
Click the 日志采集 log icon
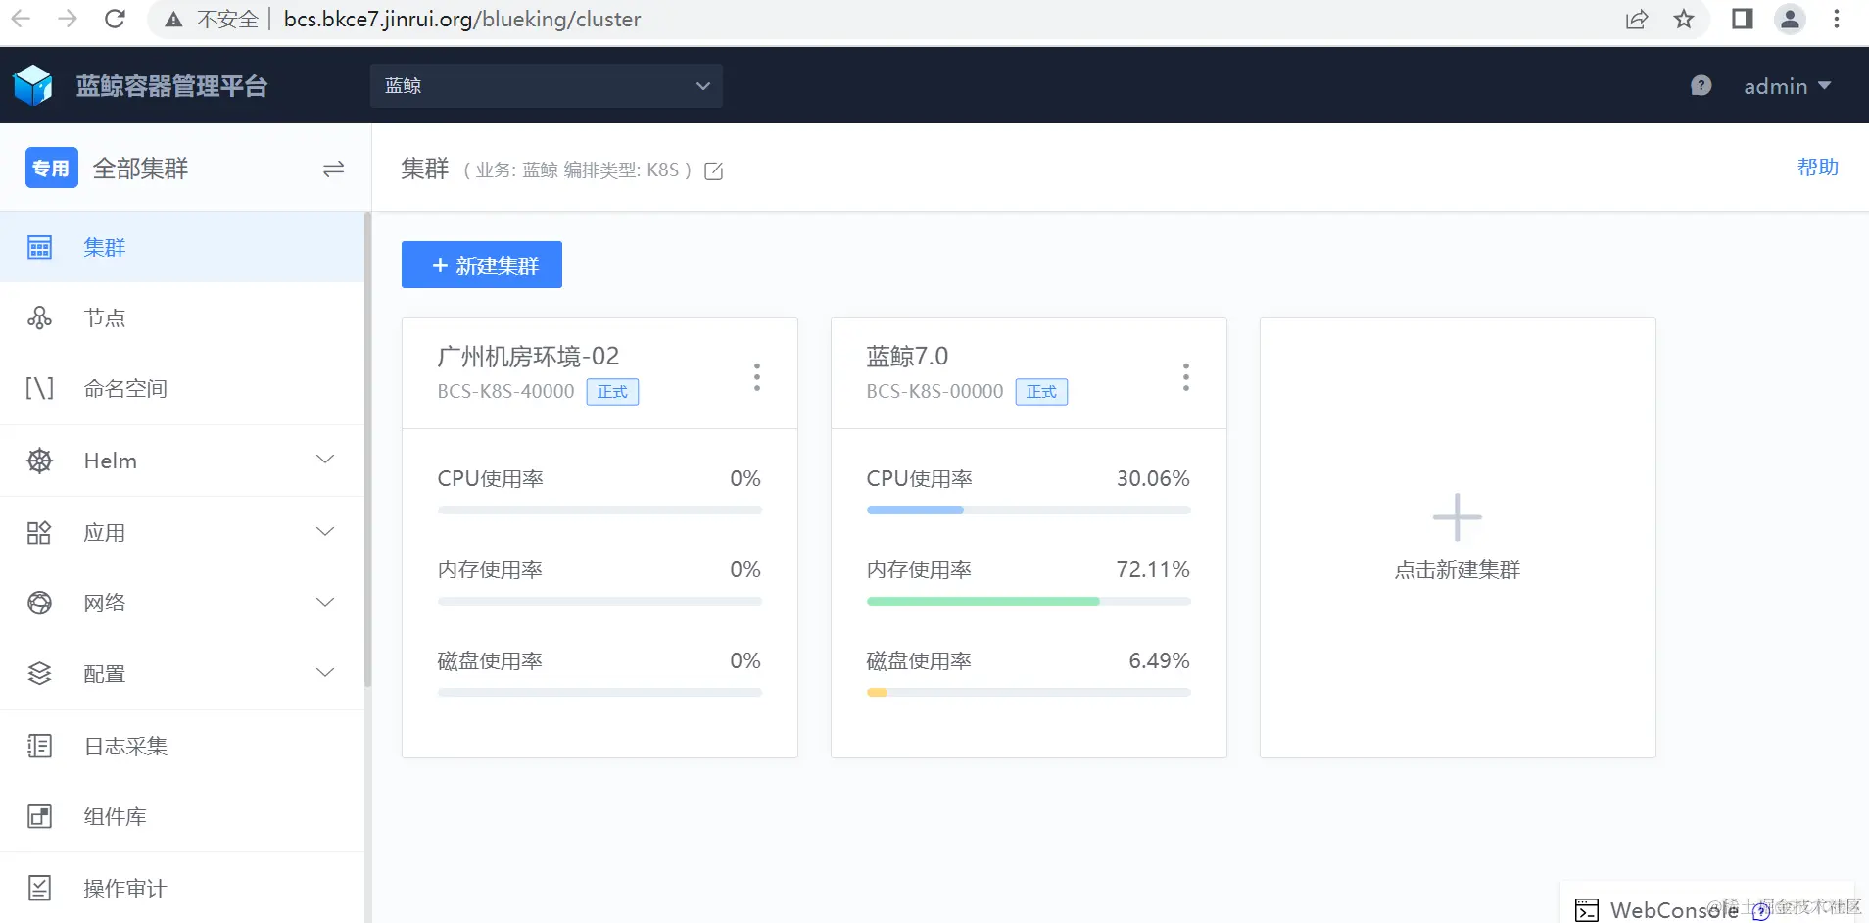[x=40, y=746]
